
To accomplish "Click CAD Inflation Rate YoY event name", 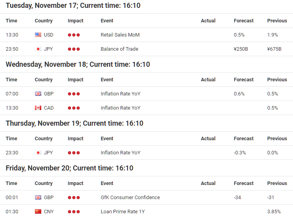I will coord(121,108).
